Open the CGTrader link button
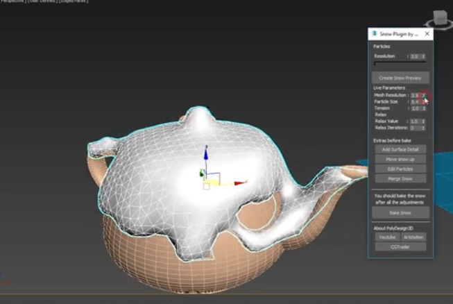Screen dimensions: 453x304 pos(400,247)
